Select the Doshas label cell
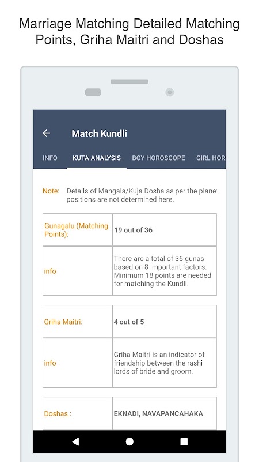Image resolution: width=259 pixels, height=462 pixels. pyautogui.click(x=78, y=413)
